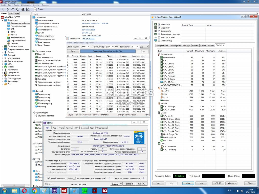Click the Проверка button in CPU-Z

click(129, 184)
